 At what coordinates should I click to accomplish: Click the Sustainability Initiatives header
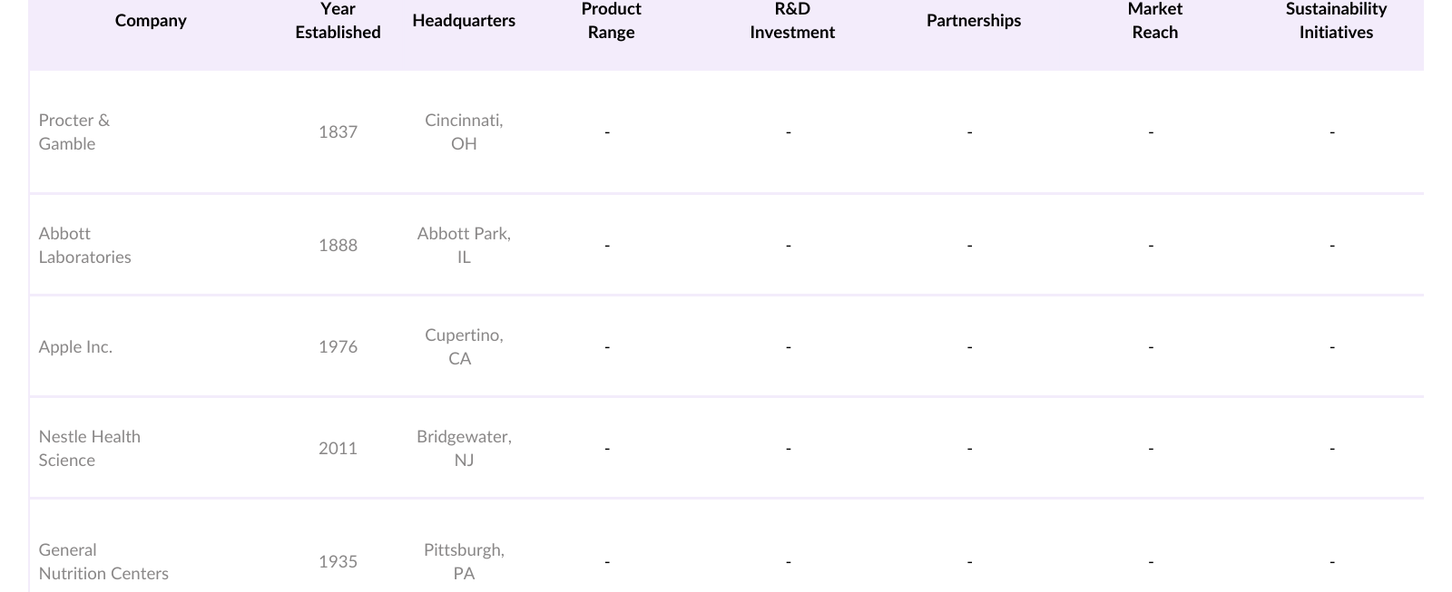click(x=1336, y=21)
